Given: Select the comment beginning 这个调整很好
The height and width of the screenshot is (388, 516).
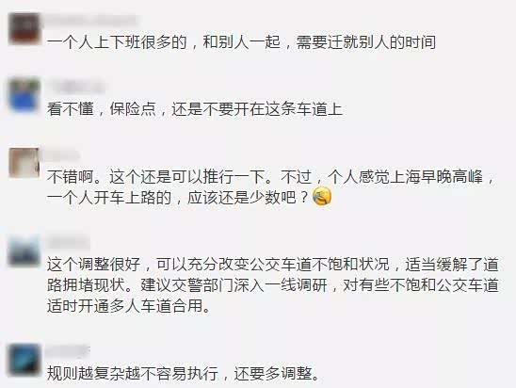Looking at the screenshot, I should tap(273, 285).
